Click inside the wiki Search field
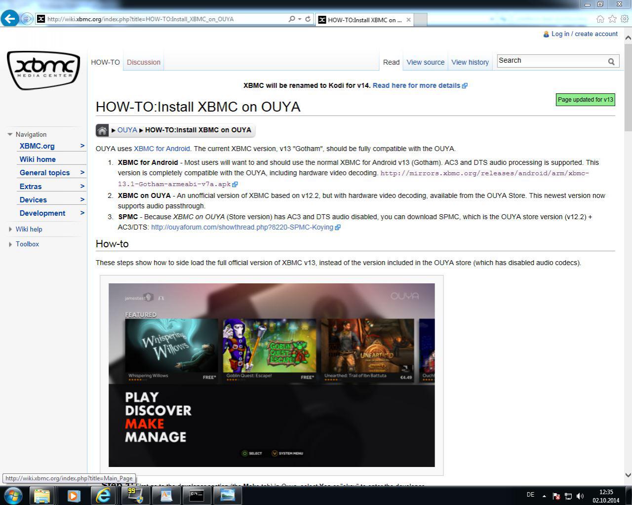The image size is (632, 505). click(x=551, y=61)
